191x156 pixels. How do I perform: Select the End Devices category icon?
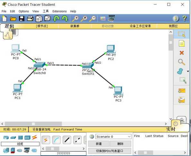click(x=6, y=151)
